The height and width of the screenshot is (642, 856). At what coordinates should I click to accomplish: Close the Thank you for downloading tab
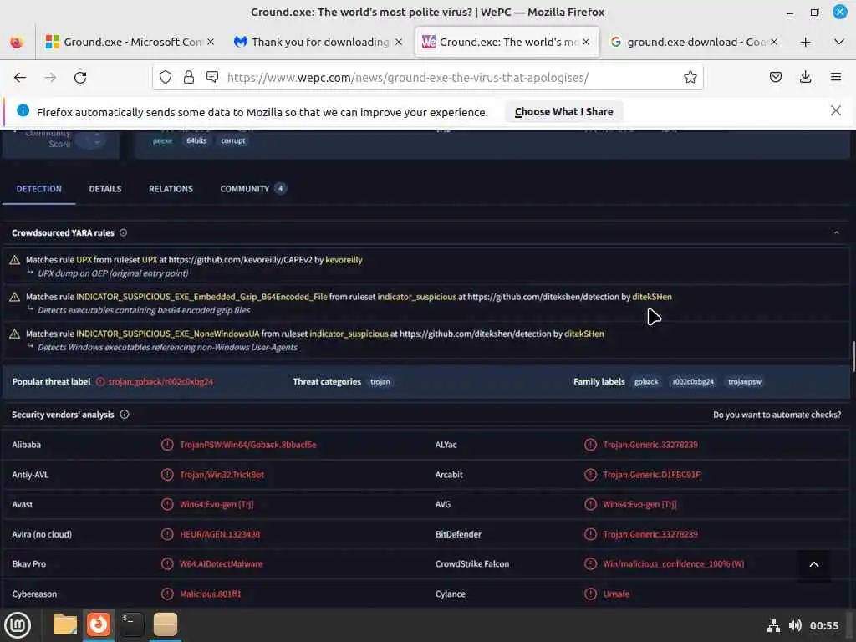(399, 42)
